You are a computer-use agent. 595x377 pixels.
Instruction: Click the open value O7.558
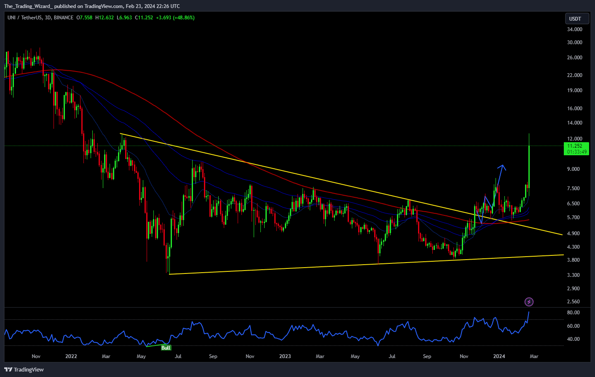(x=84, y=18)
